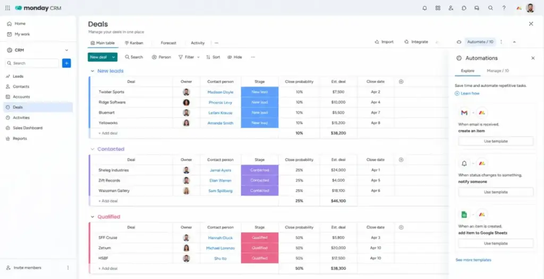Close the Automations panel
Screen dimensions: 544x279
(x=533, y=58)
